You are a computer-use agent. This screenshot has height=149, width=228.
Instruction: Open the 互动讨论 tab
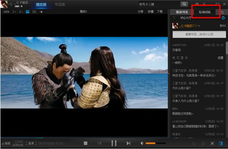[x=204, y=12]
